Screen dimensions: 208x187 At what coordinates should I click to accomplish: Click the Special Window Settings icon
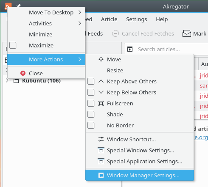(101, 150)
